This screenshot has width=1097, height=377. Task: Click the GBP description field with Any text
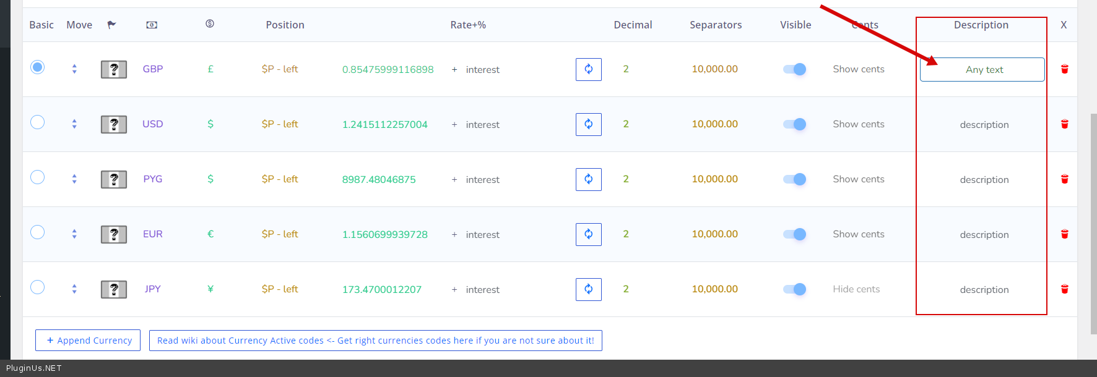pos(982,69)
